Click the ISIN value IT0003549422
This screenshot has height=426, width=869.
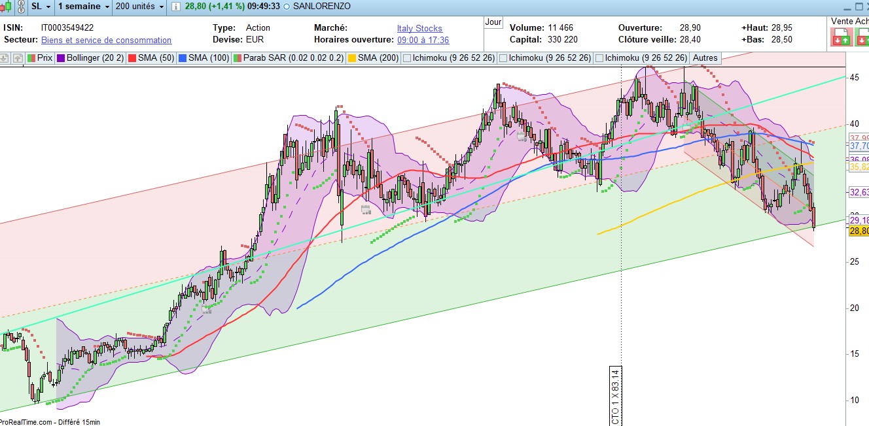(x=67, y=28)
